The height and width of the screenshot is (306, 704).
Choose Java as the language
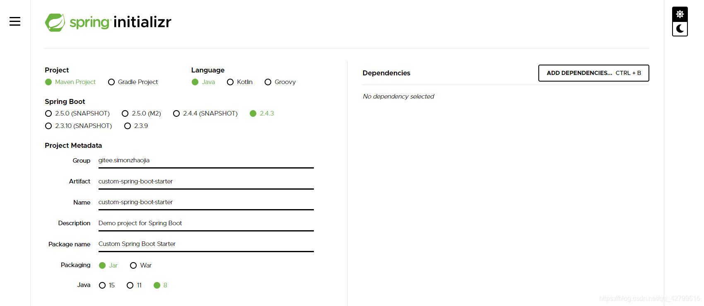tap(203, 82)
